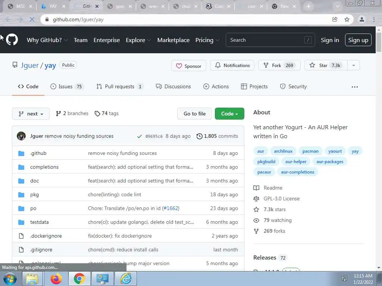This screenshot has height=286, width=382.
Task: Open the Projects tab
Action: tap(254, 86)
